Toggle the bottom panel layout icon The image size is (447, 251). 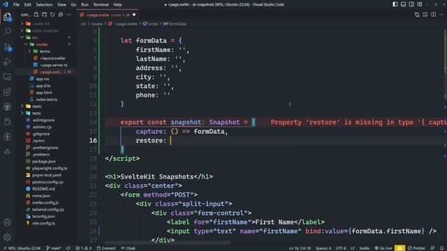[404, 4]
